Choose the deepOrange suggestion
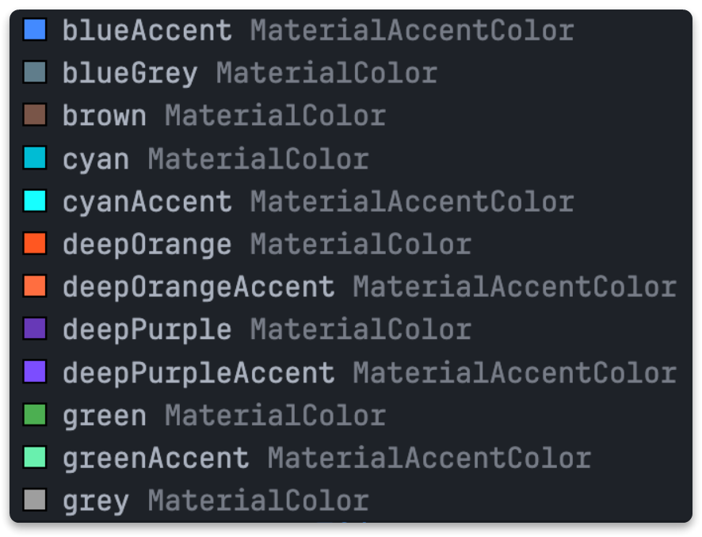Image resolution: width=702 pixels, height=537 pixels. [x=147, y=245]
